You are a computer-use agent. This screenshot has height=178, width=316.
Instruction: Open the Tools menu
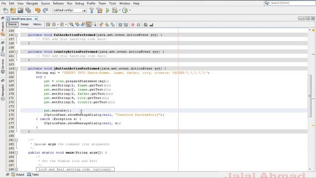coord(113,3)
